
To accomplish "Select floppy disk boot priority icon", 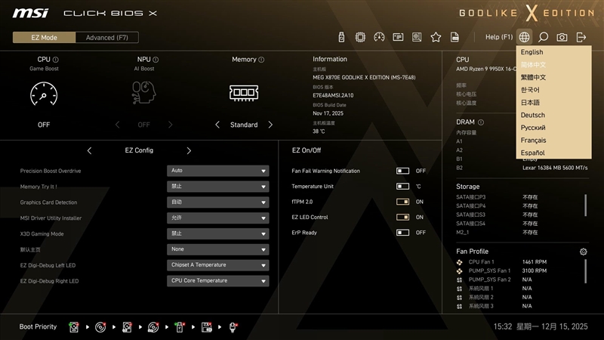I will (206, 327).
